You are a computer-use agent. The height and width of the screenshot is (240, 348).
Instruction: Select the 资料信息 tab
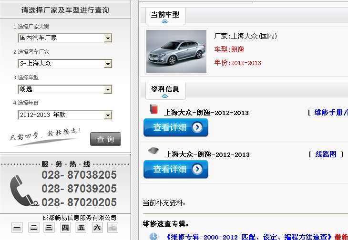pos(165,90)
